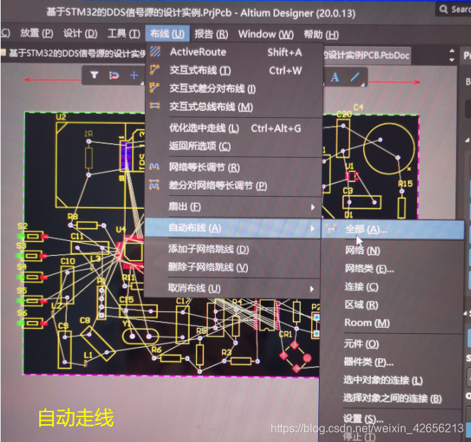471x442 pixels.
Task: Click the interactive bus routing (交互式总线布线) icon
Action: click(x=155, y=106)
